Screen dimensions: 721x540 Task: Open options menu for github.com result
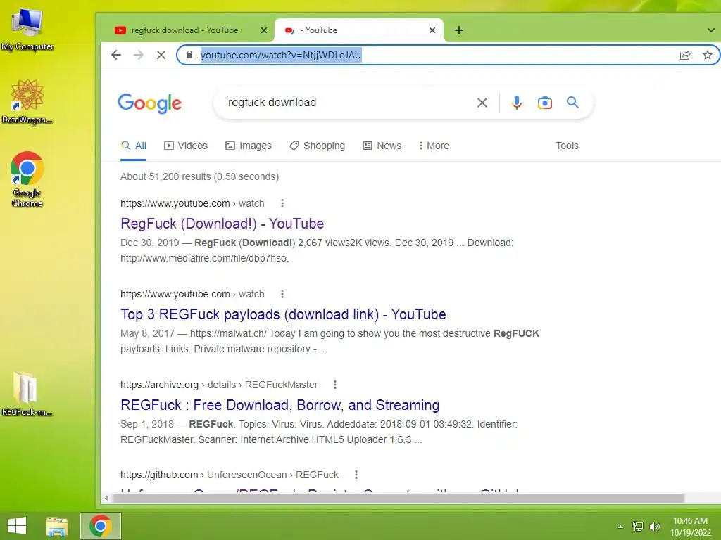(356, 475)
